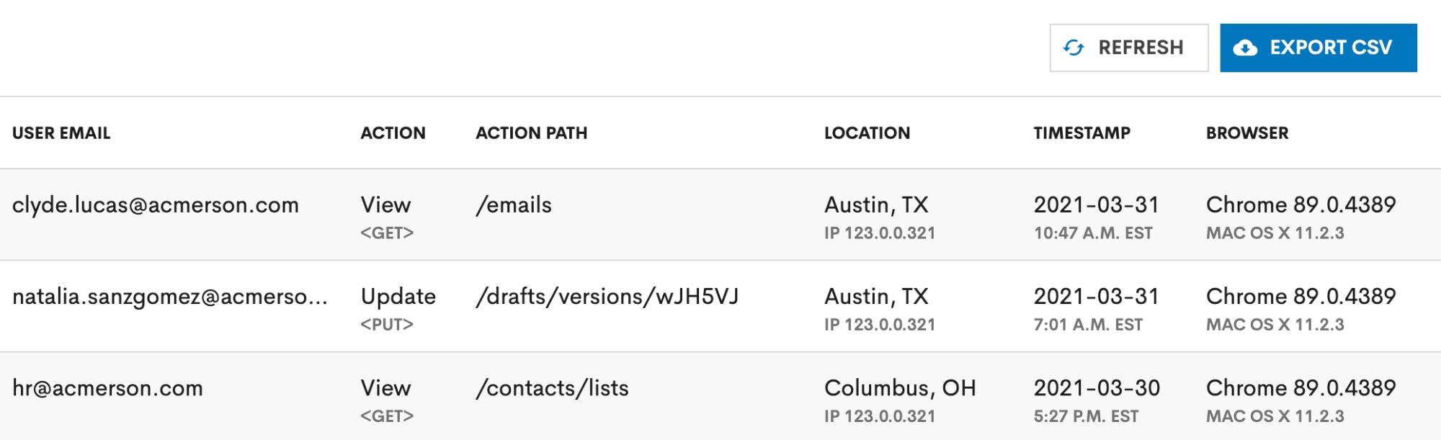The width and height of the screenshot is (1441, 440).
Task: Click the cloud download icon
Action: pyautogui.click(x=1245, y=48)
